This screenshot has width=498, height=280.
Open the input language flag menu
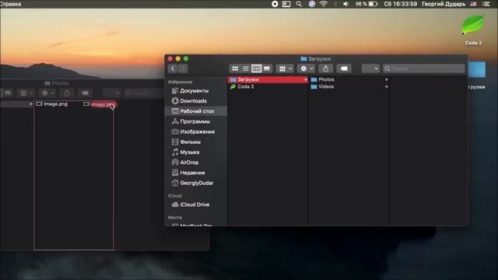473,4
